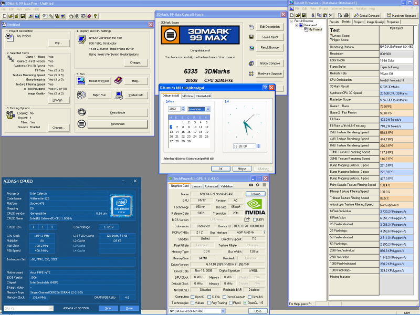Open GPU selector dropdown in GPU-Z
The width and height of the screenshot is (420, 315).
pos(223,311)
